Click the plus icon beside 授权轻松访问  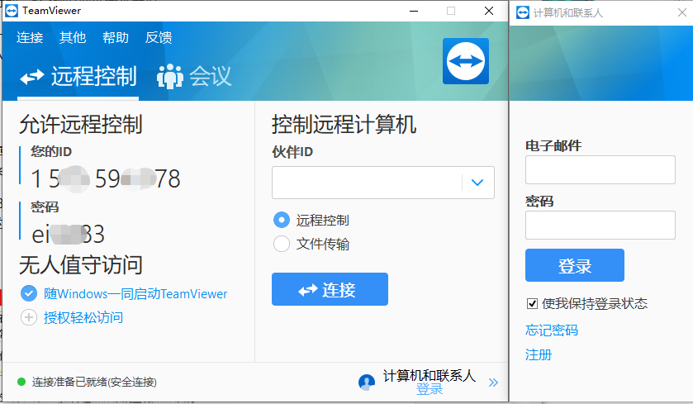[x=29, y=317]
